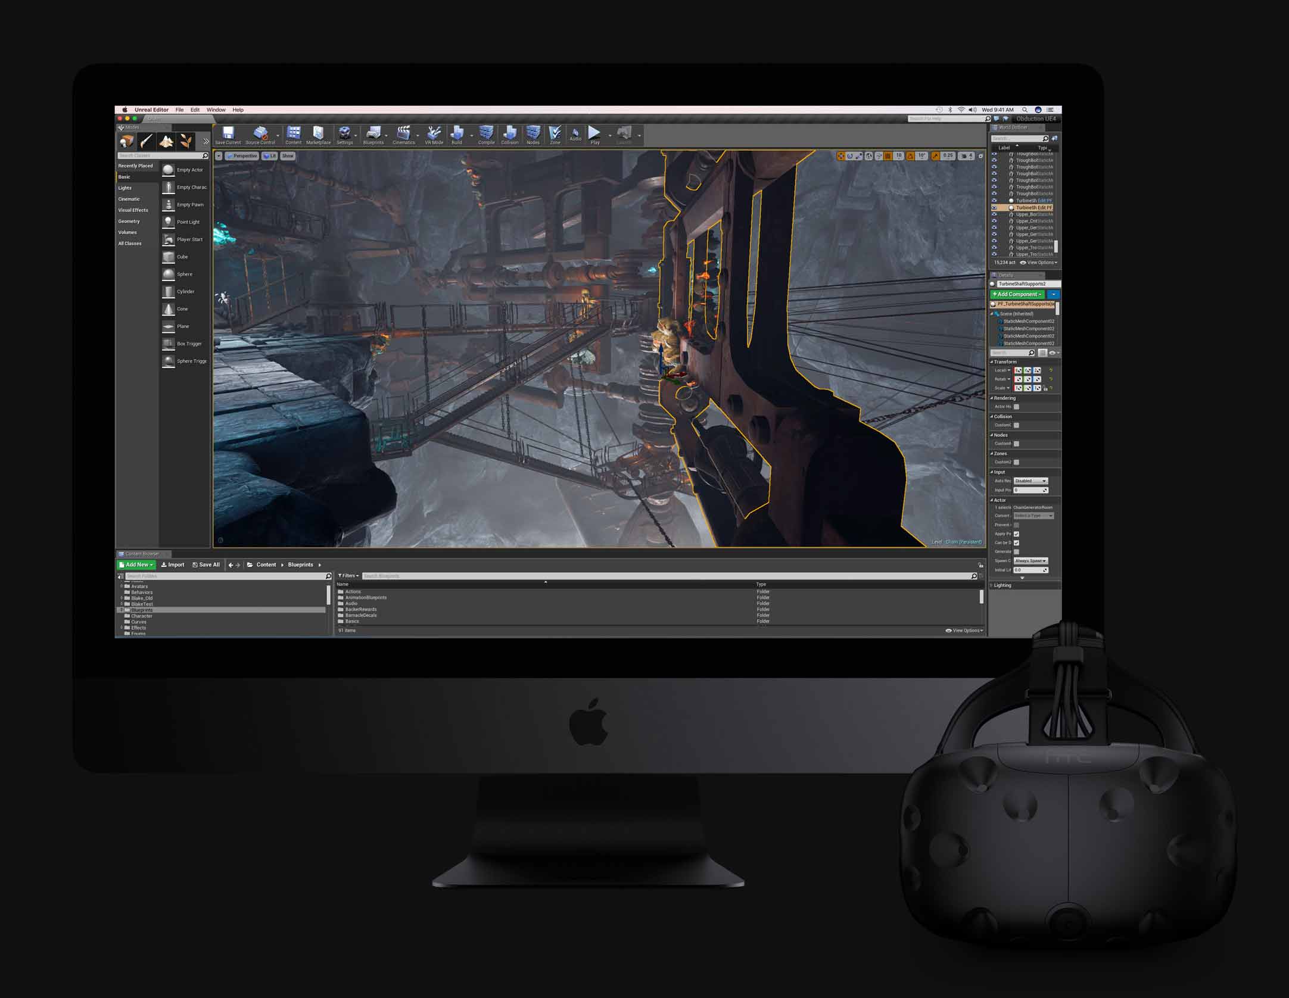Select the Landscape mode mountain icon
1289x998 pixels.
(x=166, y=141)
